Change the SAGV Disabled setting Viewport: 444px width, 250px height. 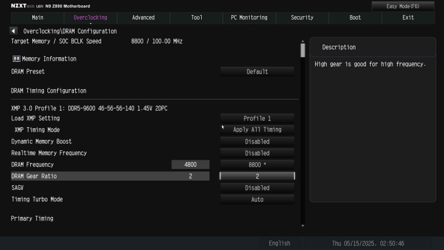click(257, 188)
